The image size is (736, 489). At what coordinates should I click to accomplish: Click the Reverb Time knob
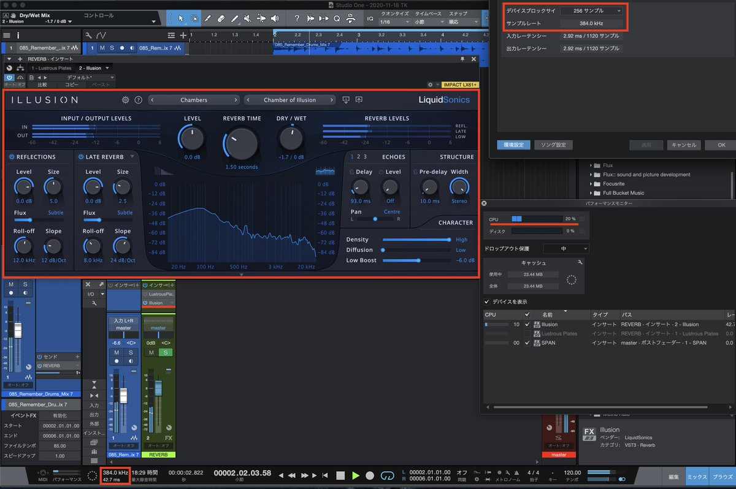240,143
